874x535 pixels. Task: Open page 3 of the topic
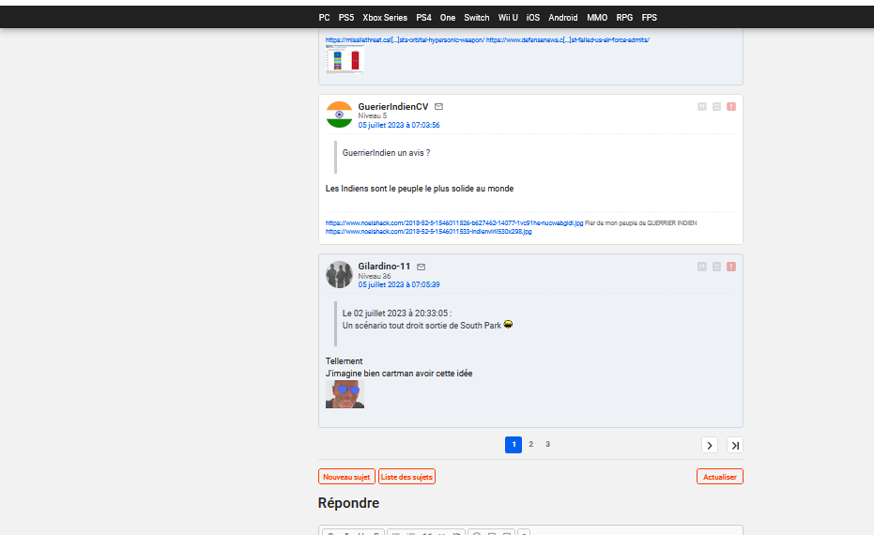point(547,444)
